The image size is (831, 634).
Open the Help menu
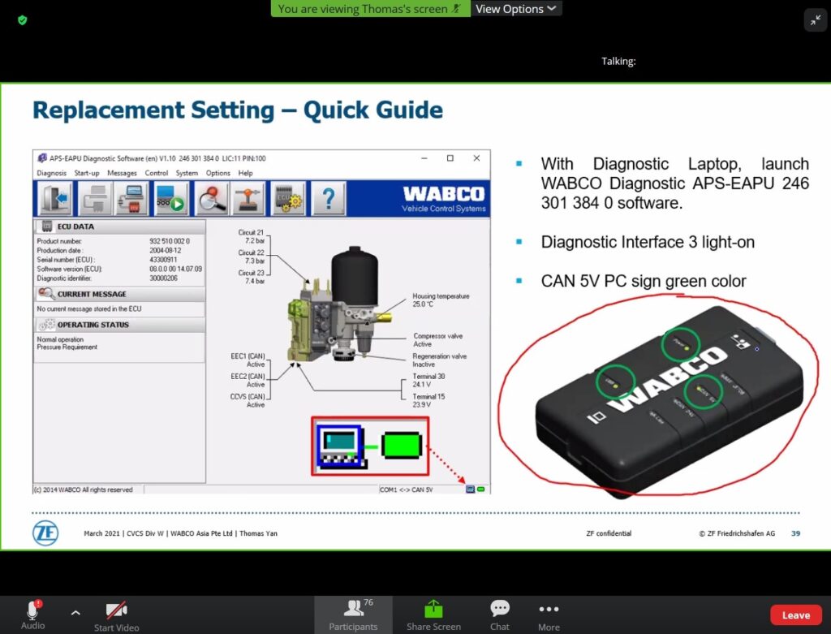tap(245, 173)
